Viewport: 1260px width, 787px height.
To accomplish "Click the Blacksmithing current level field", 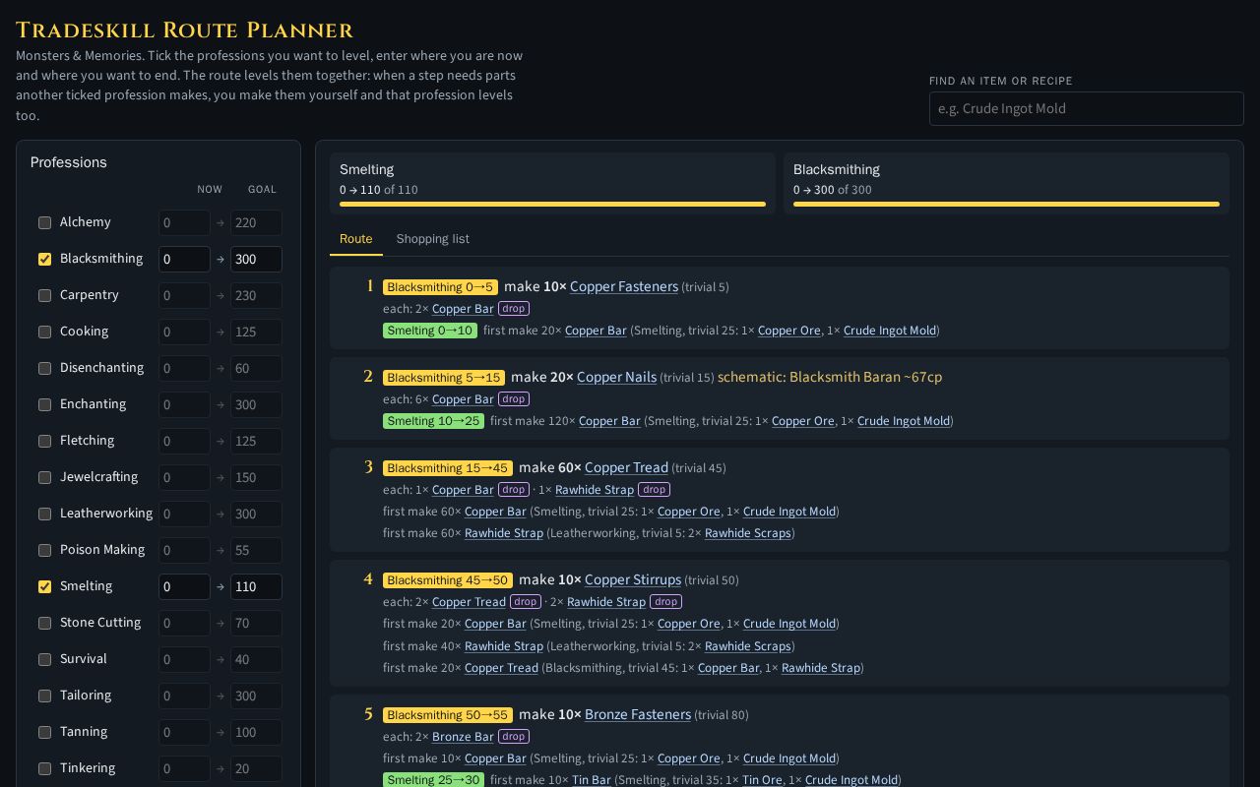I will tap(184, 259).
